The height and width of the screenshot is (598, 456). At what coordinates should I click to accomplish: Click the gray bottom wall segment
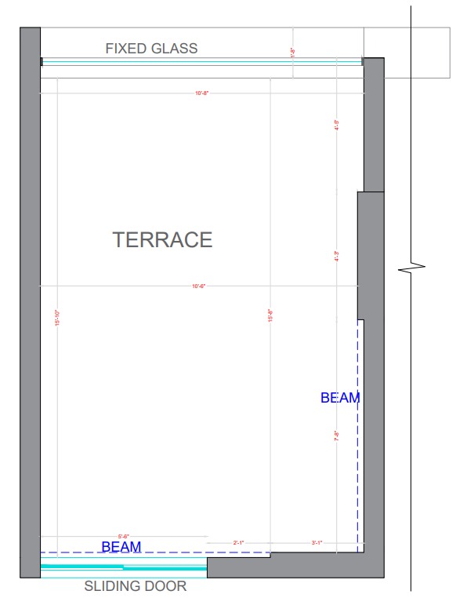pos(295,565)
